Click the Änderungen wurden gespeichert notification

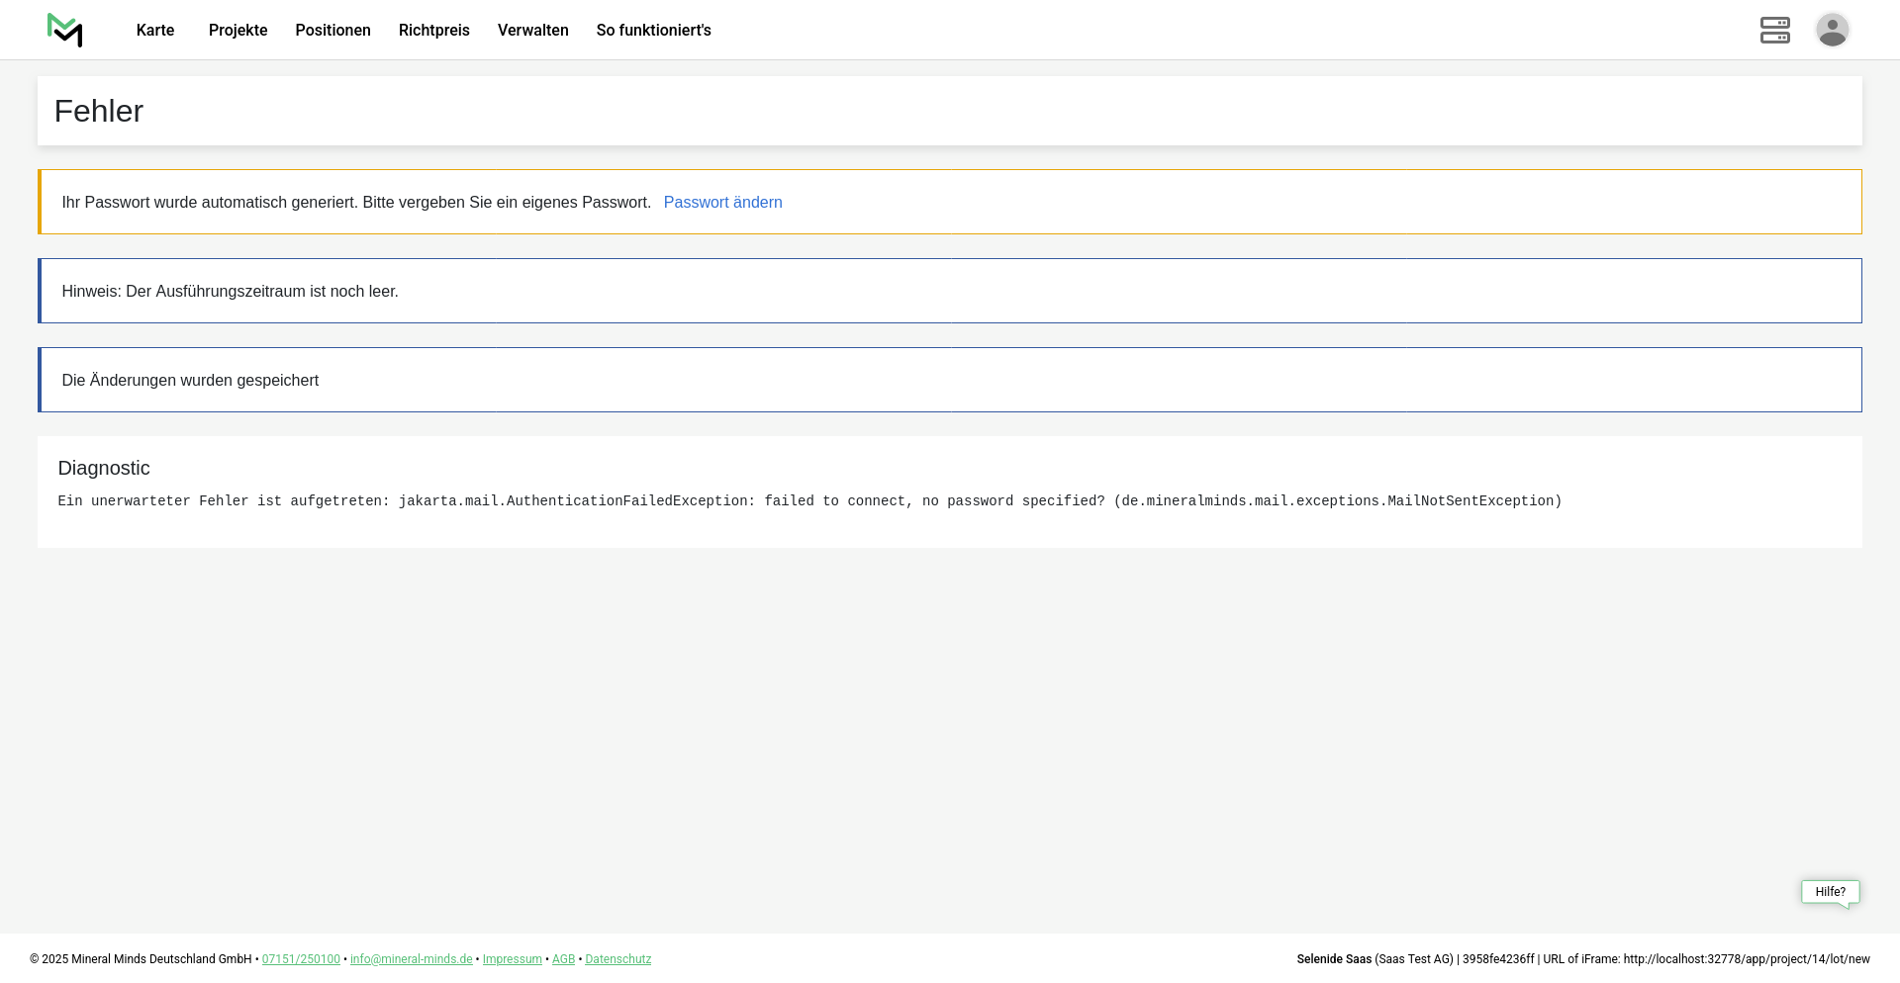tap(190, 381)
